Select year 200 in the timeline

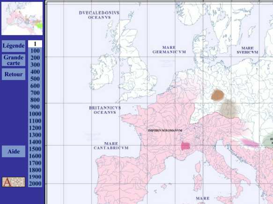[x=35, y=58]
